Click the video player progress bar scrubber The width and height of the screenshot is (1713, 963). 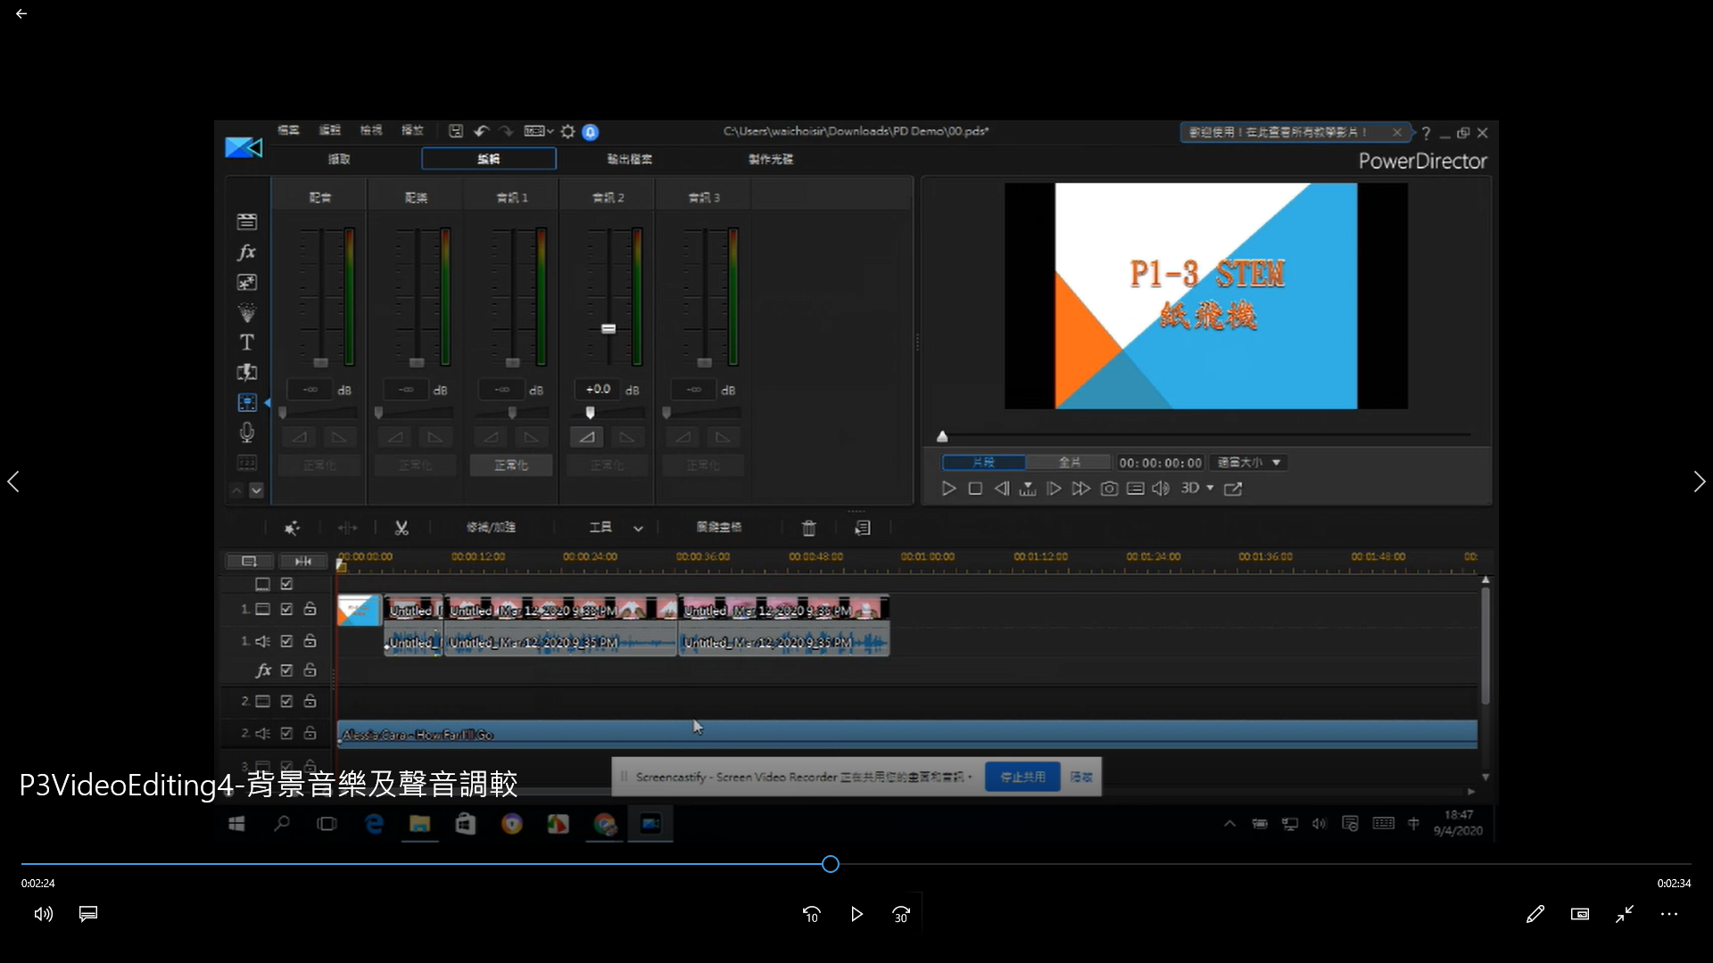pos(831,864)
